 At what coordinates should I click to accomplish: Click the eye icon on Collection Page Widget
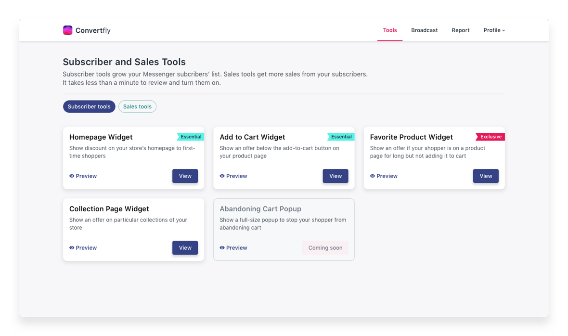tap(72, 247)
